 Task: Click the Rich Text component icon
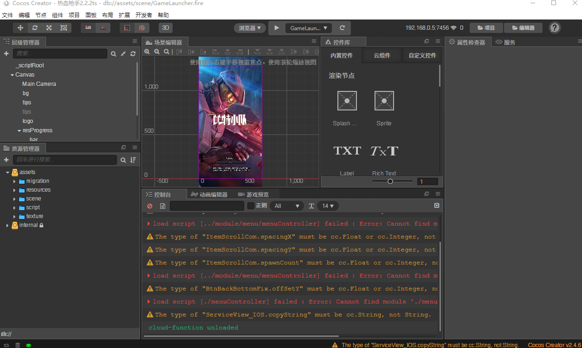(384, 150)
